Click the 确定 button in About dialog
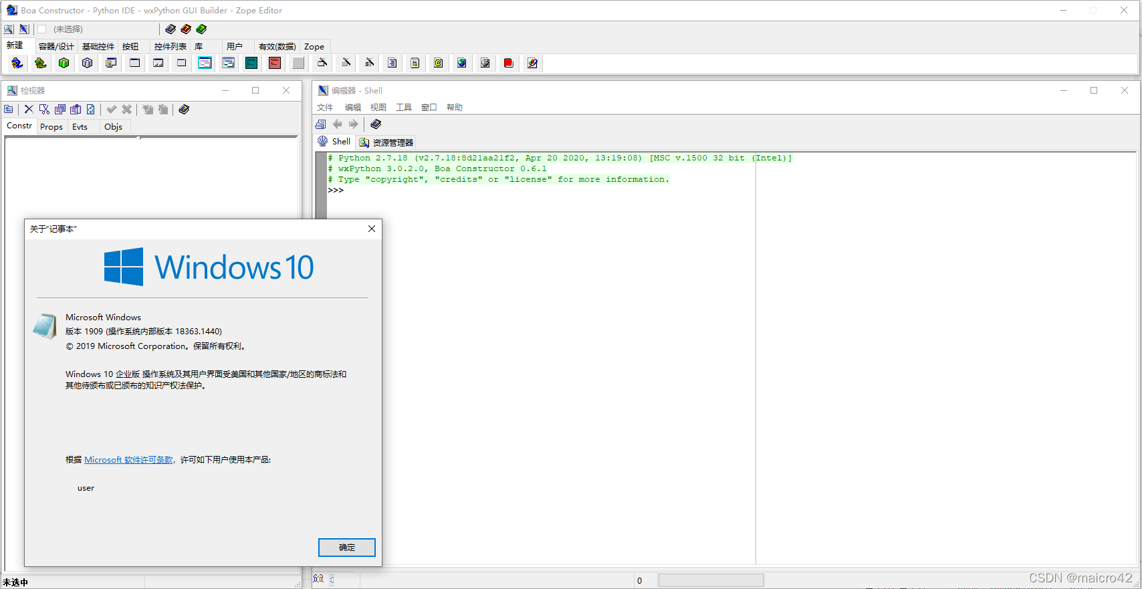Viewport: 1142px width, 589px height. [x=347, y=547]
